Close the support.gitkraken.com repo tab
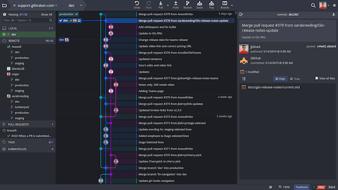The image size is (338, 190). 14,5
